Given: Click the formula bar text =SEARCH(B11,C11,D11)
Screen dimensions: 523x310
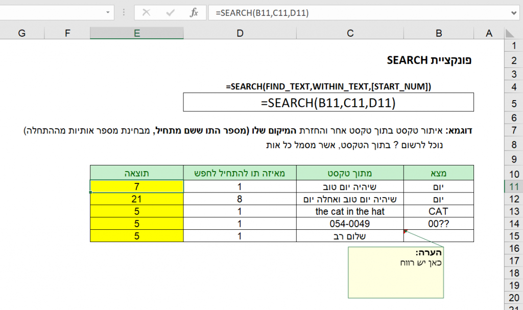Looking at the screenshot, I should (x=262, y=13).
